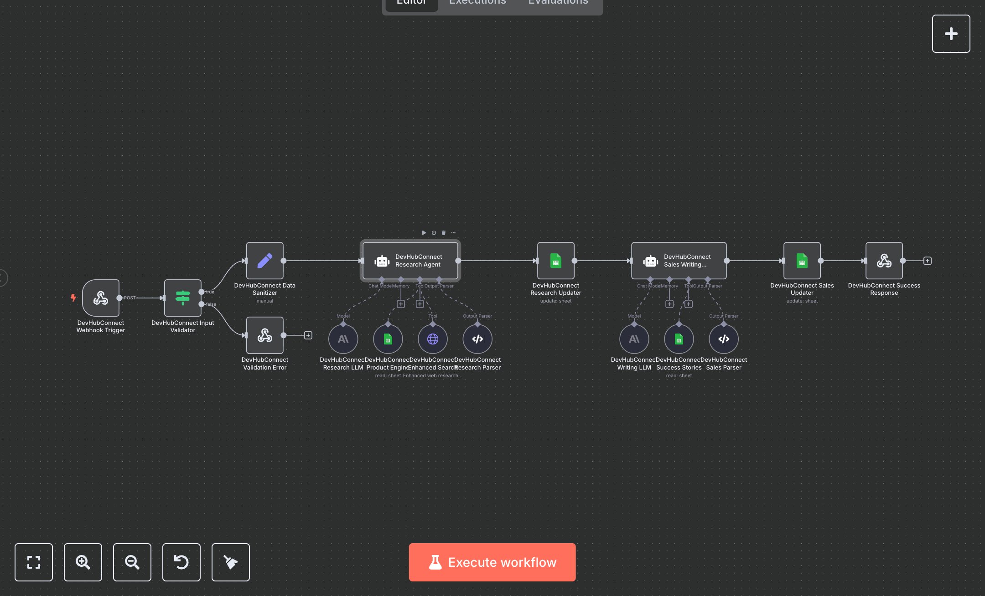The width and height of the screenshot is (985, 596).
Task: Switch to the Executions tab
Action: (x=477, y=2)
